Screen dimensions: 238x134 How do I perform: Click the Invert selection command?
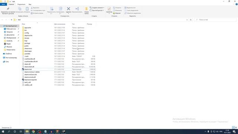click(132, 13)
